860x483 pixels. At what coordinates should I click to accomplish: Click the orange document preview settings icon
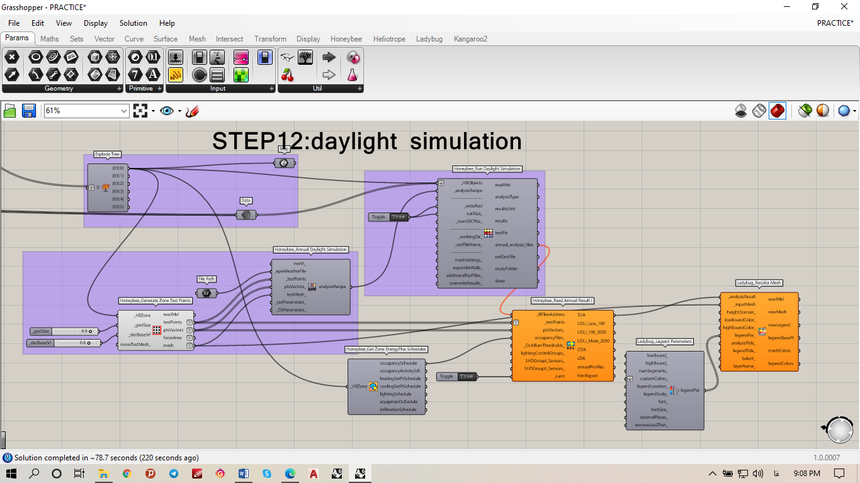(822, 111)
